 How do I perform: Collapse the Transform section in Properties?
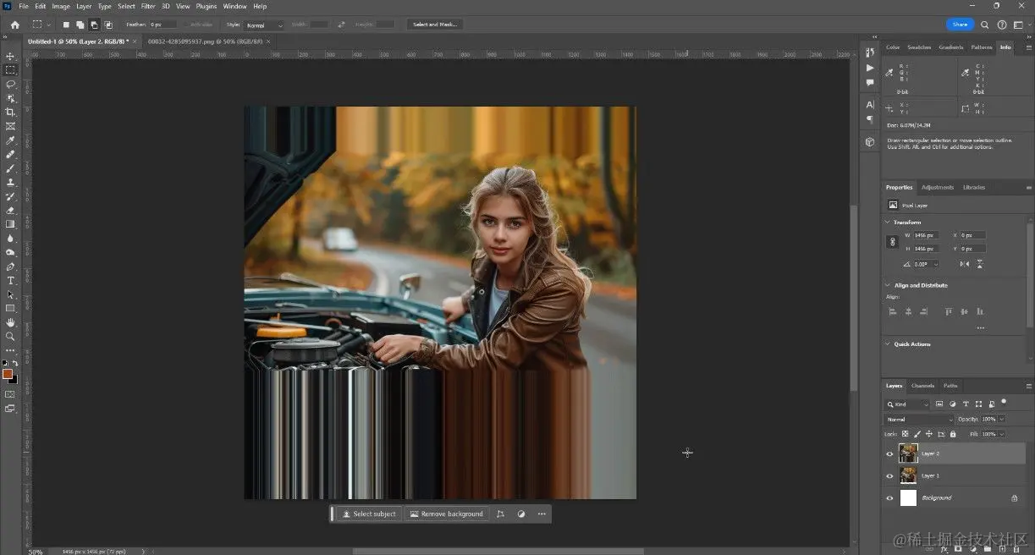click(x=888, y=223)
